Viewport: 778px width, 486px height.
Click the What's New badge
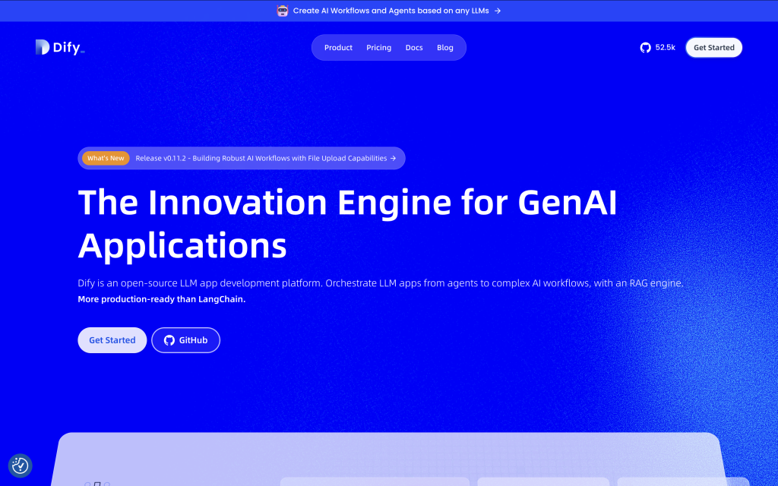pos(106,158)
